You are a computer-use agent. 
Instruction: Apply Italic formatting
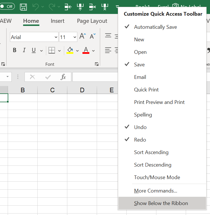tap(24, 50)
